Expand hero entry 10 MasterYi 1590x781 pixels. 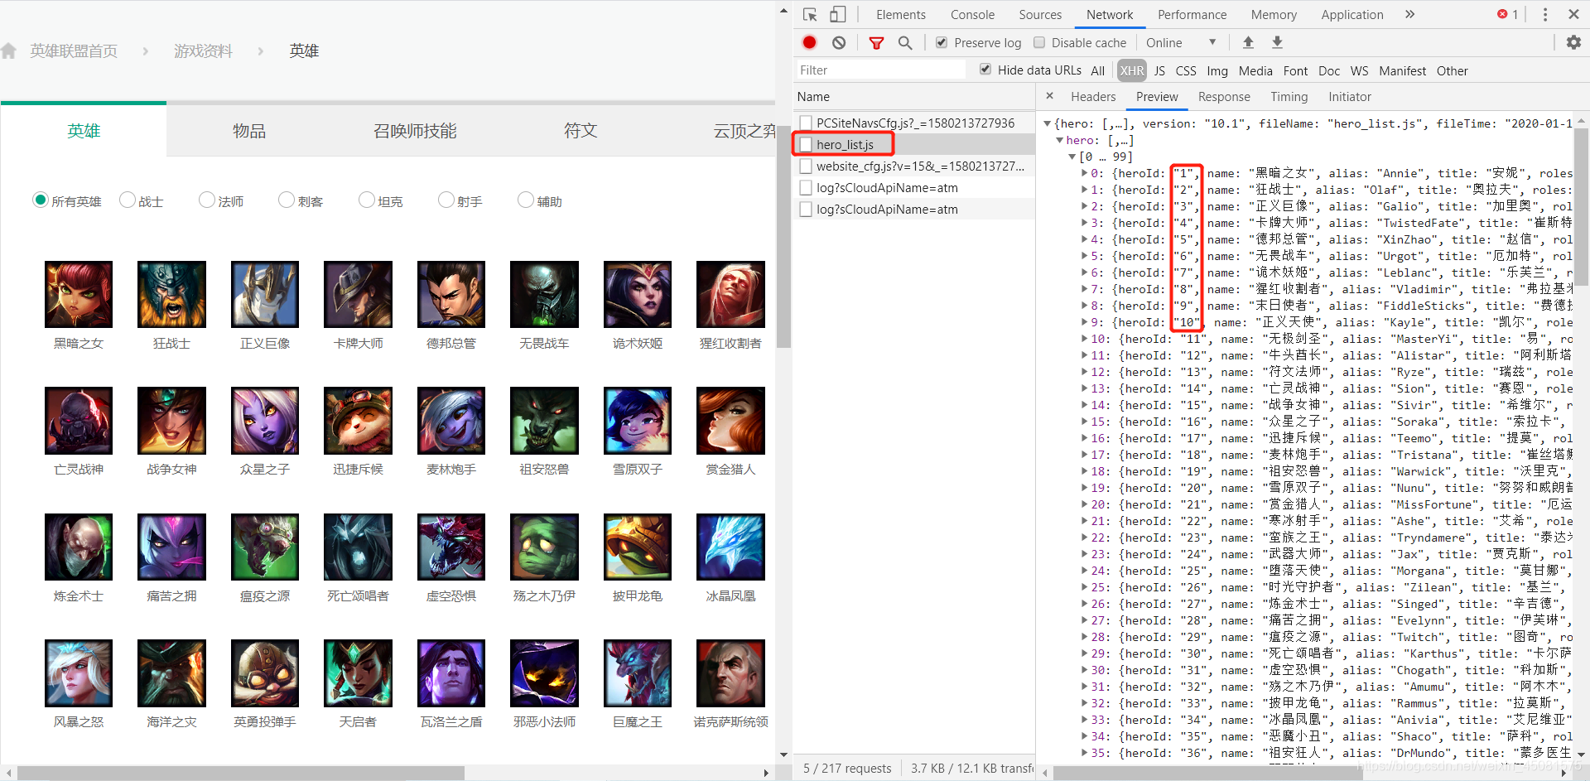(1085, 339)
